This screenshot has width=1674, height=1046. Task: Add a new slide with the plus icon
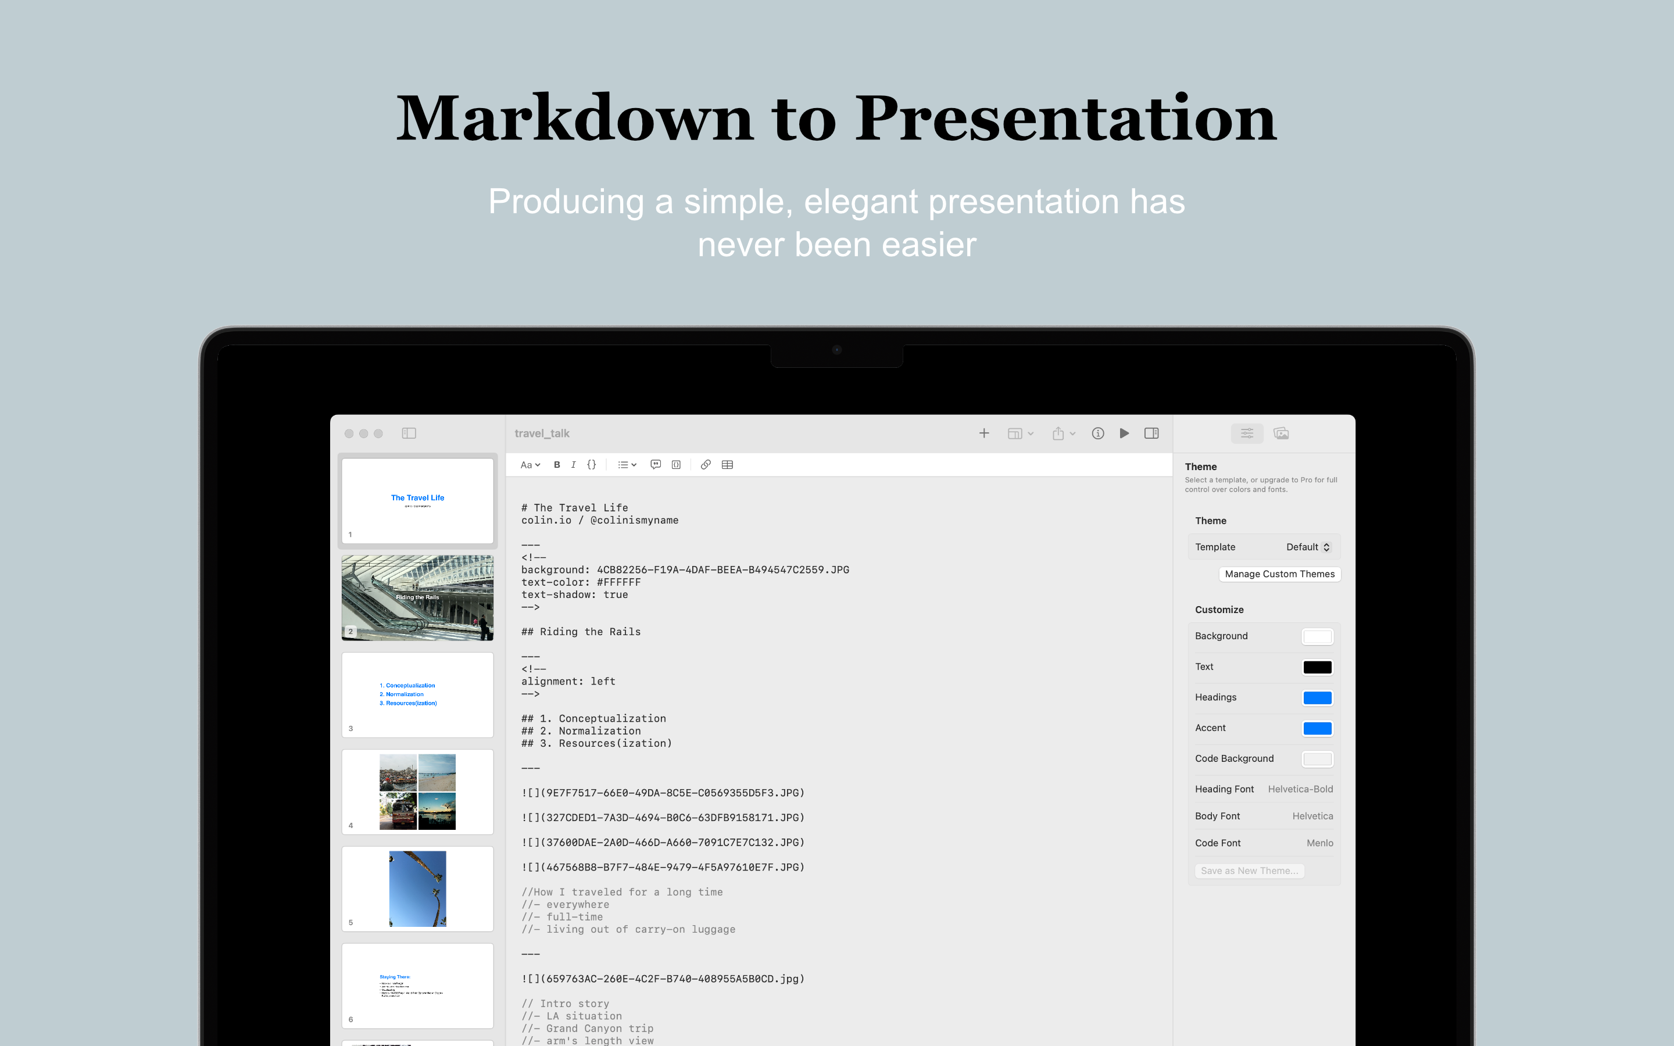coord(984,433)
